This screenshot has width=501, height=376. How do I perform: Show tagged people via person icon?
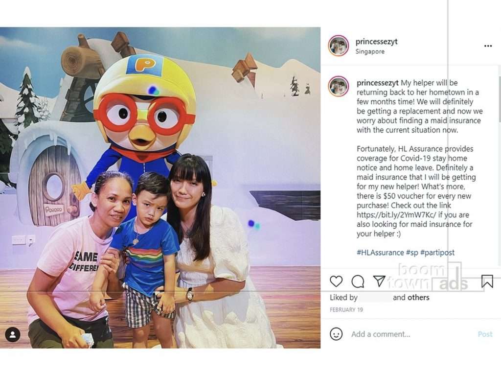pos(13,334)
